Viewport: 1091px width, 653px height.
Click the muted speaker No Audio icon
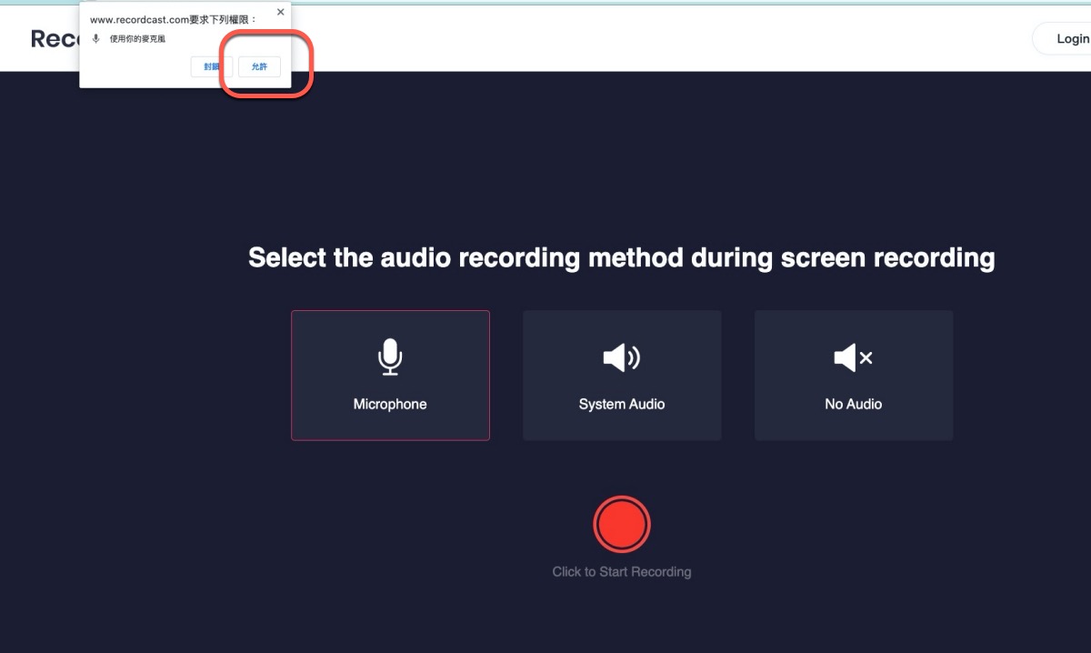point(853,357)
